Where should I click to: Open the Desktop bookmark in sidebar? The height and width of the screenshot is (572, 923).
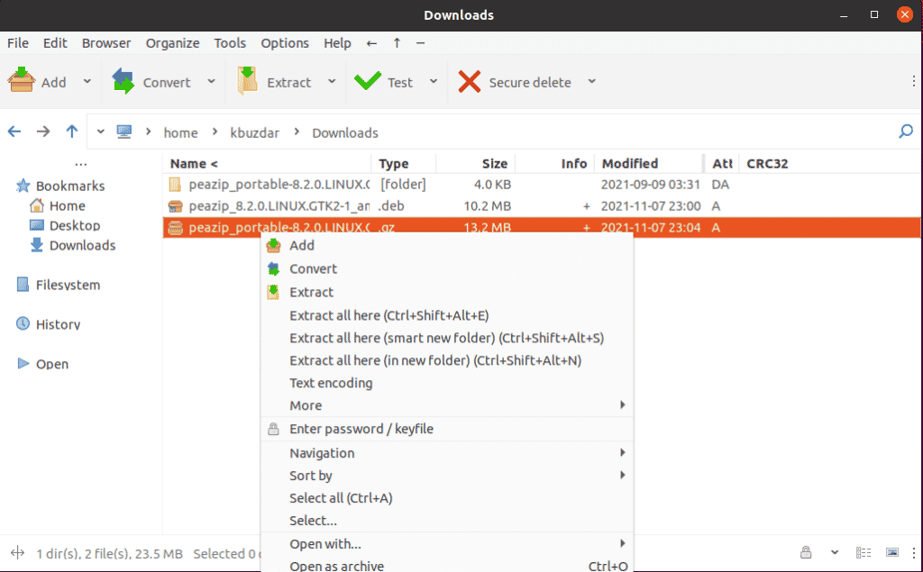pos(73,225)
